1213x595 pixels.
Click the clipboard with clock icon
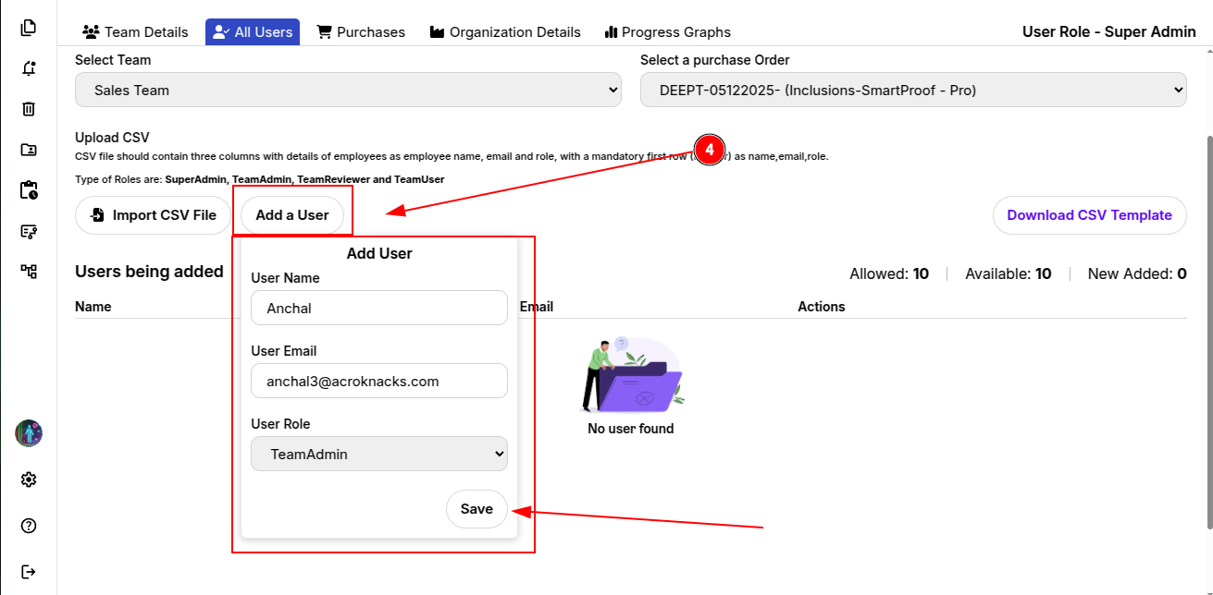click(x=29, y=190)
